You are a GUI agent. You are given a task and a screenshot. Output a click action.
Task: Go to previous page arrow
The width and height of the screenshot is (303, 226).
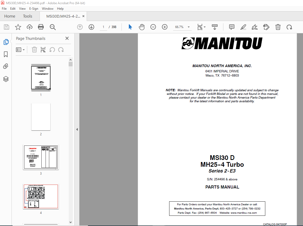[80, 27]
